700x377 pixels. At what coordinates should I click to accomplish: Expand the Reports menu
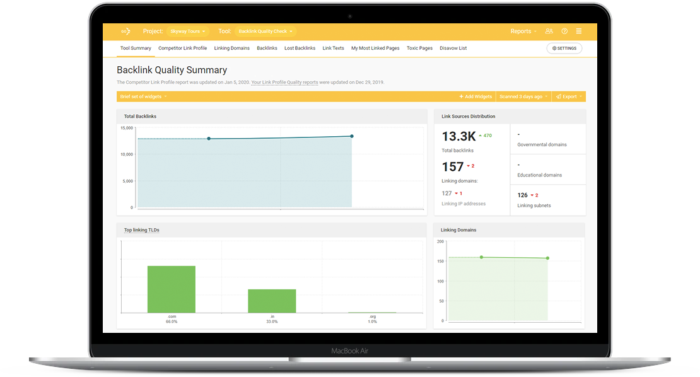pyautogui.click(x=523, y=32)
